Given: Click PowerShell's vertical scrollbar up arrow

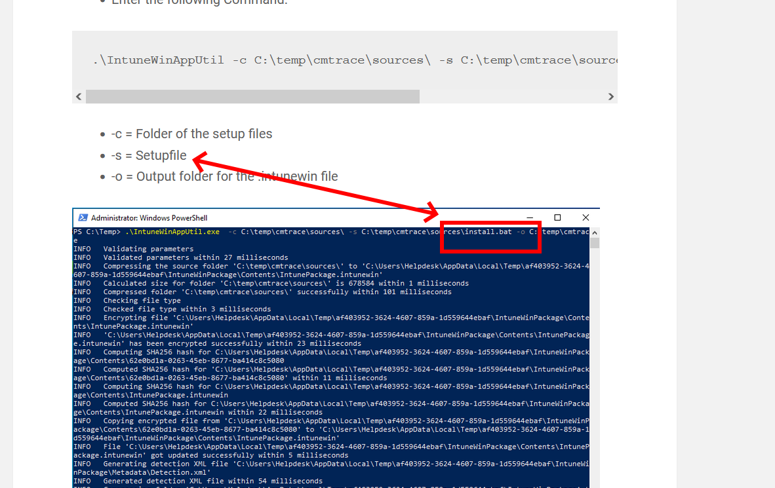Looking at the screenshot, I should [x=595, y=233].
